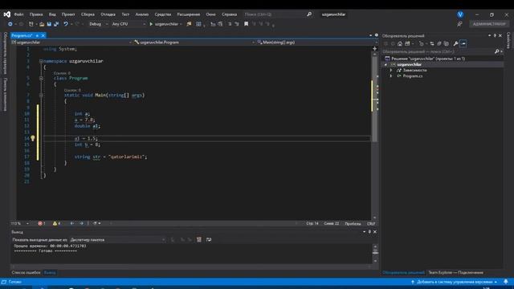
Task: Collapse the Main method code block
Action: (41, 96)
